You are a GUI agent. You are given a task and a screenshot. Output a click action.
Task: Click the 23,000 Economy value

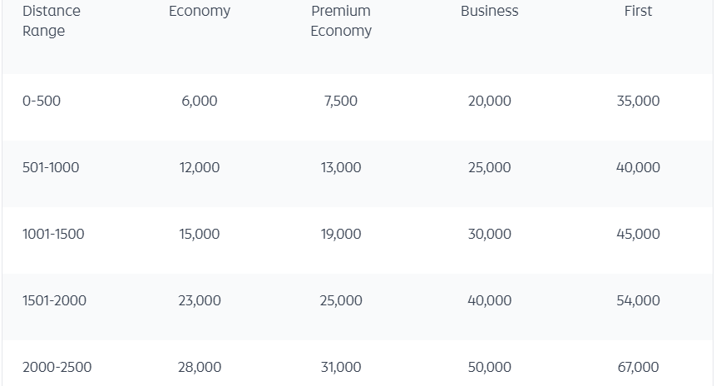[200, 300]
